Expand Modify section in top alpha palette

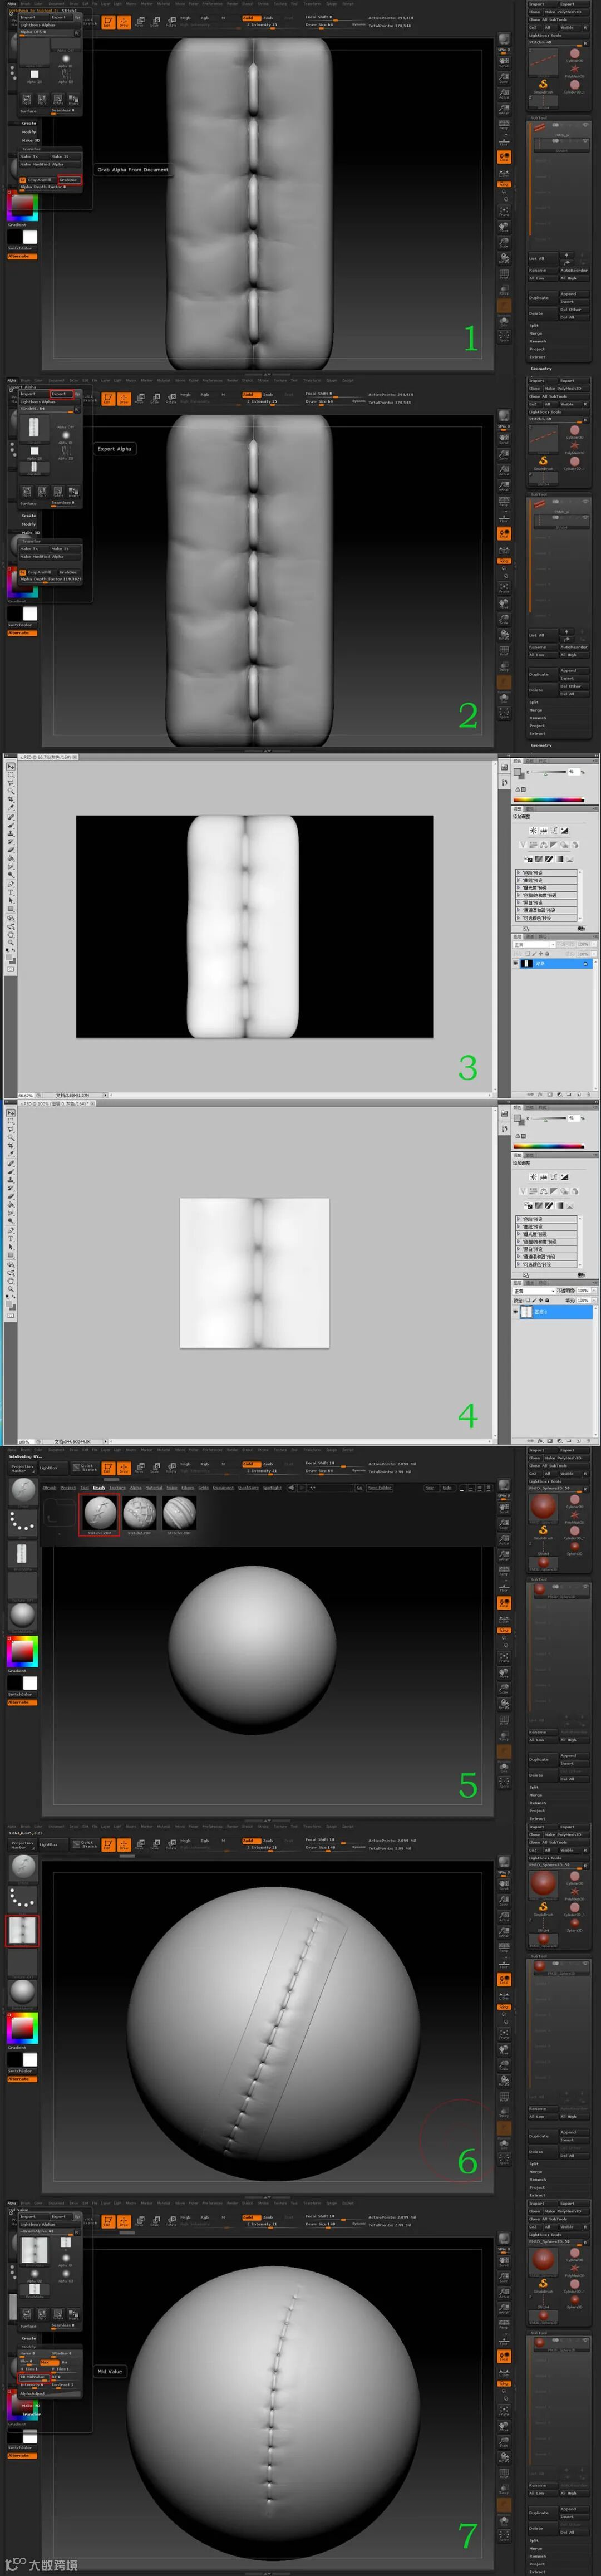(x=29, y=132)
